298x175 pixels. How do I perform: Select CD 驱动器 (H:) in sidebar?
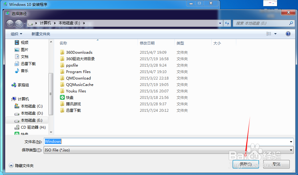30,127
